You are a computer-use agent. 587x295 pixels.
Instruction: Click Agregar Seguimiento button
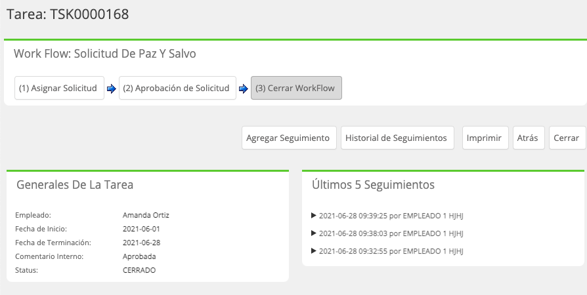[x=289, y=138]
